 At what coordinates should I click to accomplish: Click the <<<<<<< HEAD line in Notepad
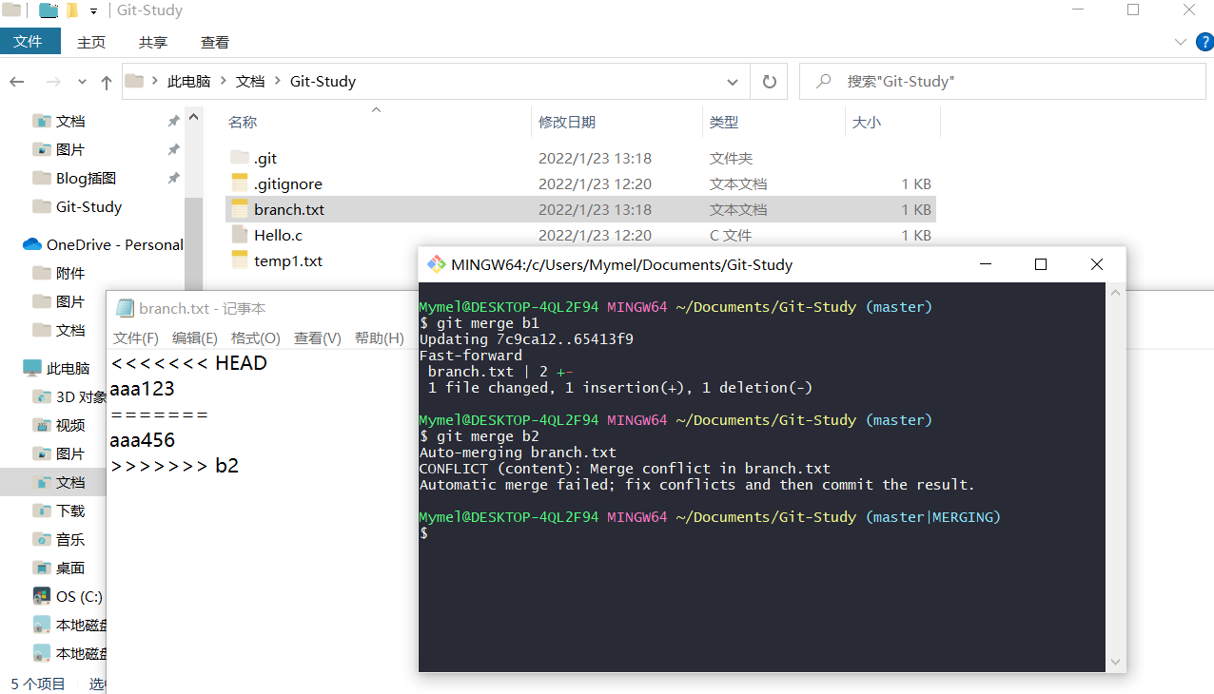pyautogui.click(x=188, y=363)
